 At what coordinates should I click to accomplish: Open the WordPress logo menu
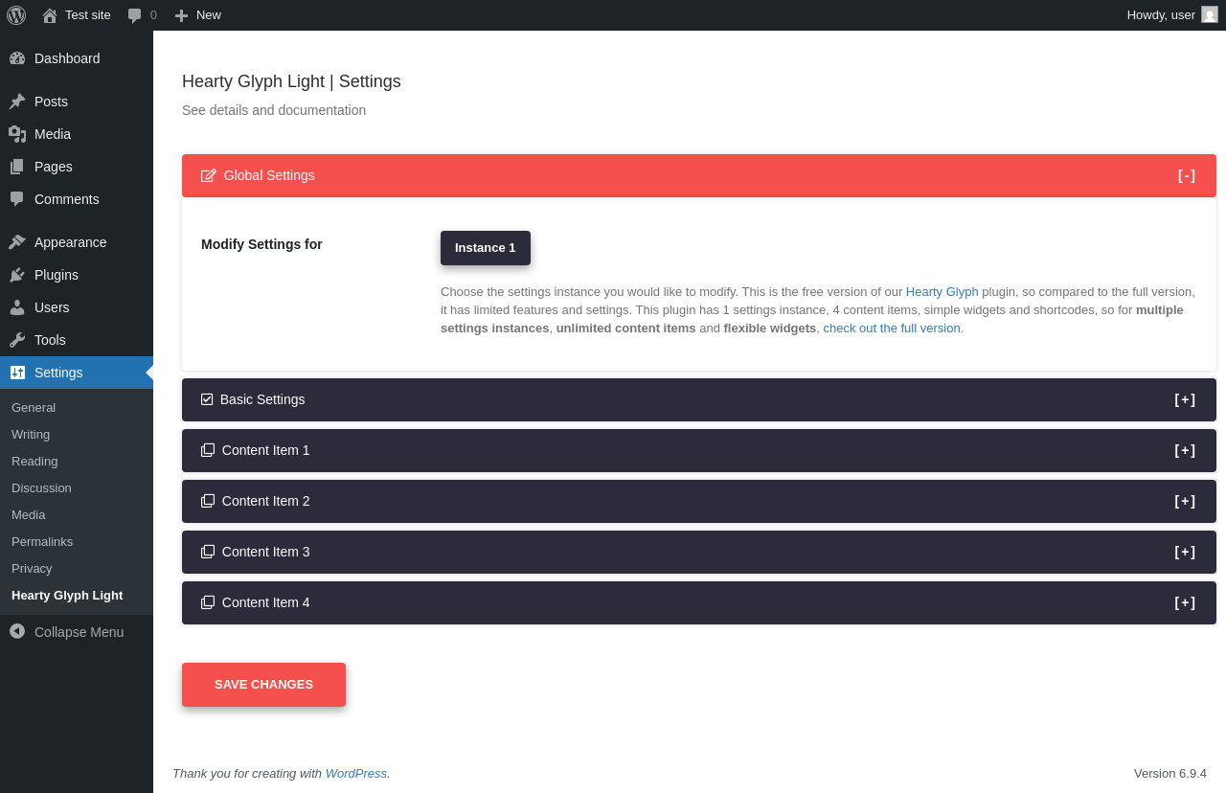pos(16,15)
